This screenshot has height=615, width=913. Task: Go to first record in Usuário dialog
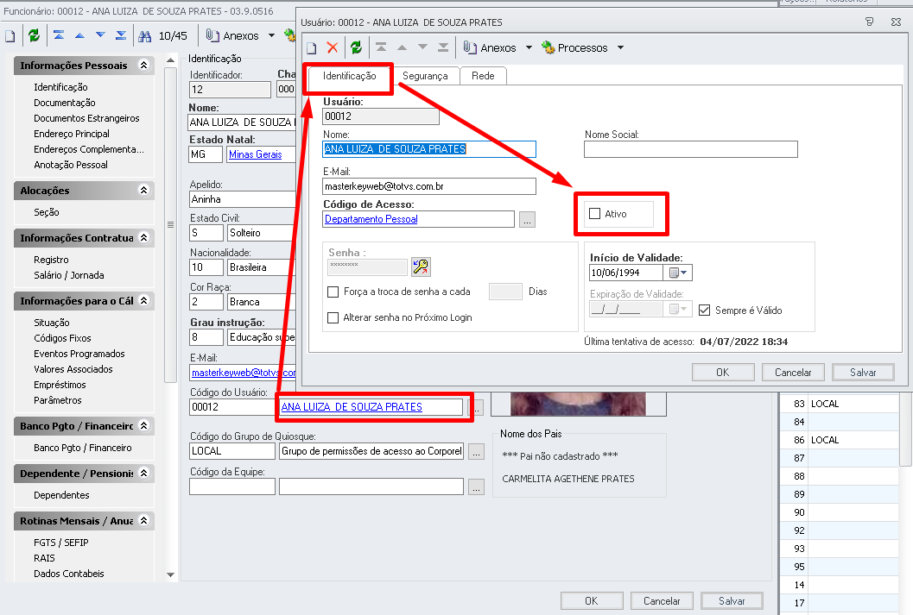tap(381, 47)
